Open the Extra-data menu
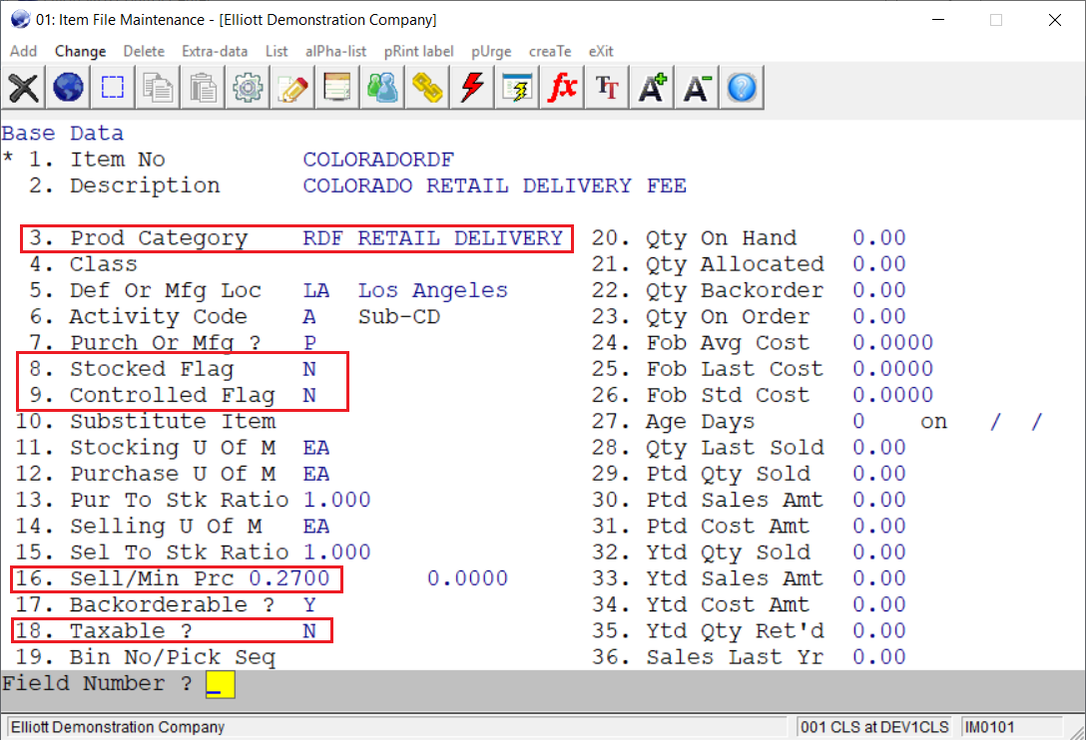The image size is (1086, 740). click(215, 51)
